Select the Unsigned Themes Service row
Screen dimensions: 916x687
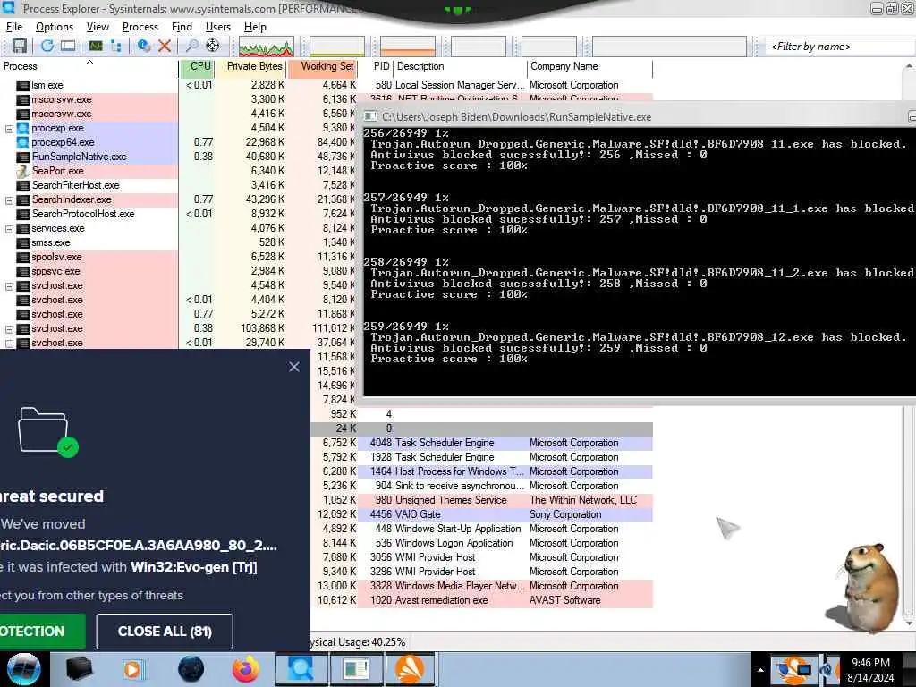(x=481, y=501)
